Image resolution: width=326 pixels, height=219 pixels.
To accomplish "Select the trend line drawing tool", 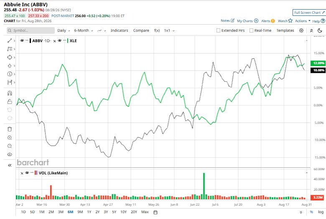I will click(10, 41).
